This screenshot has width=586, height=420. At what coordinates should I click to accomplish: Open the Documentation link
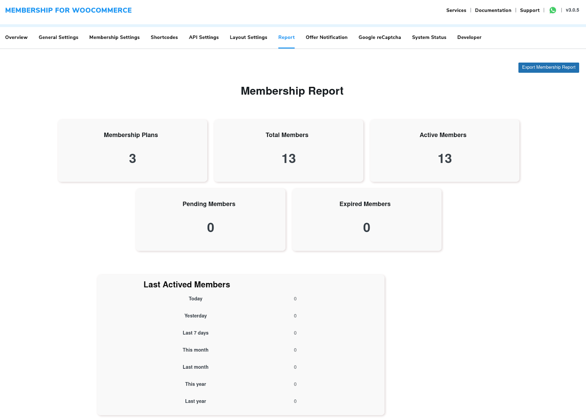(493, 10)
